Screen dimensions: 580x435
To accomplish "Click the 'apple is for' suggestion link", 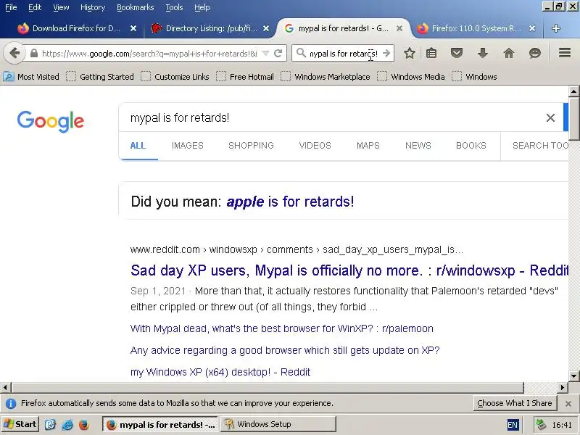I will tap(290, 202).
